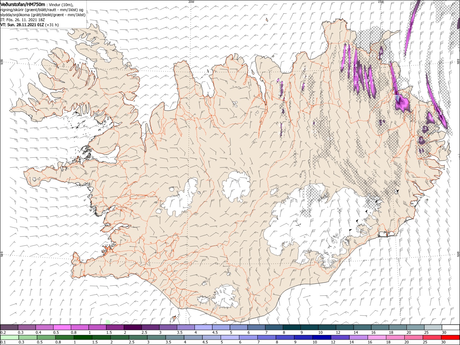Click the dark teal top-row swatch labeled 8
Image resolution: width=460 pixels, height=345 pixels.
coord(292,327)
